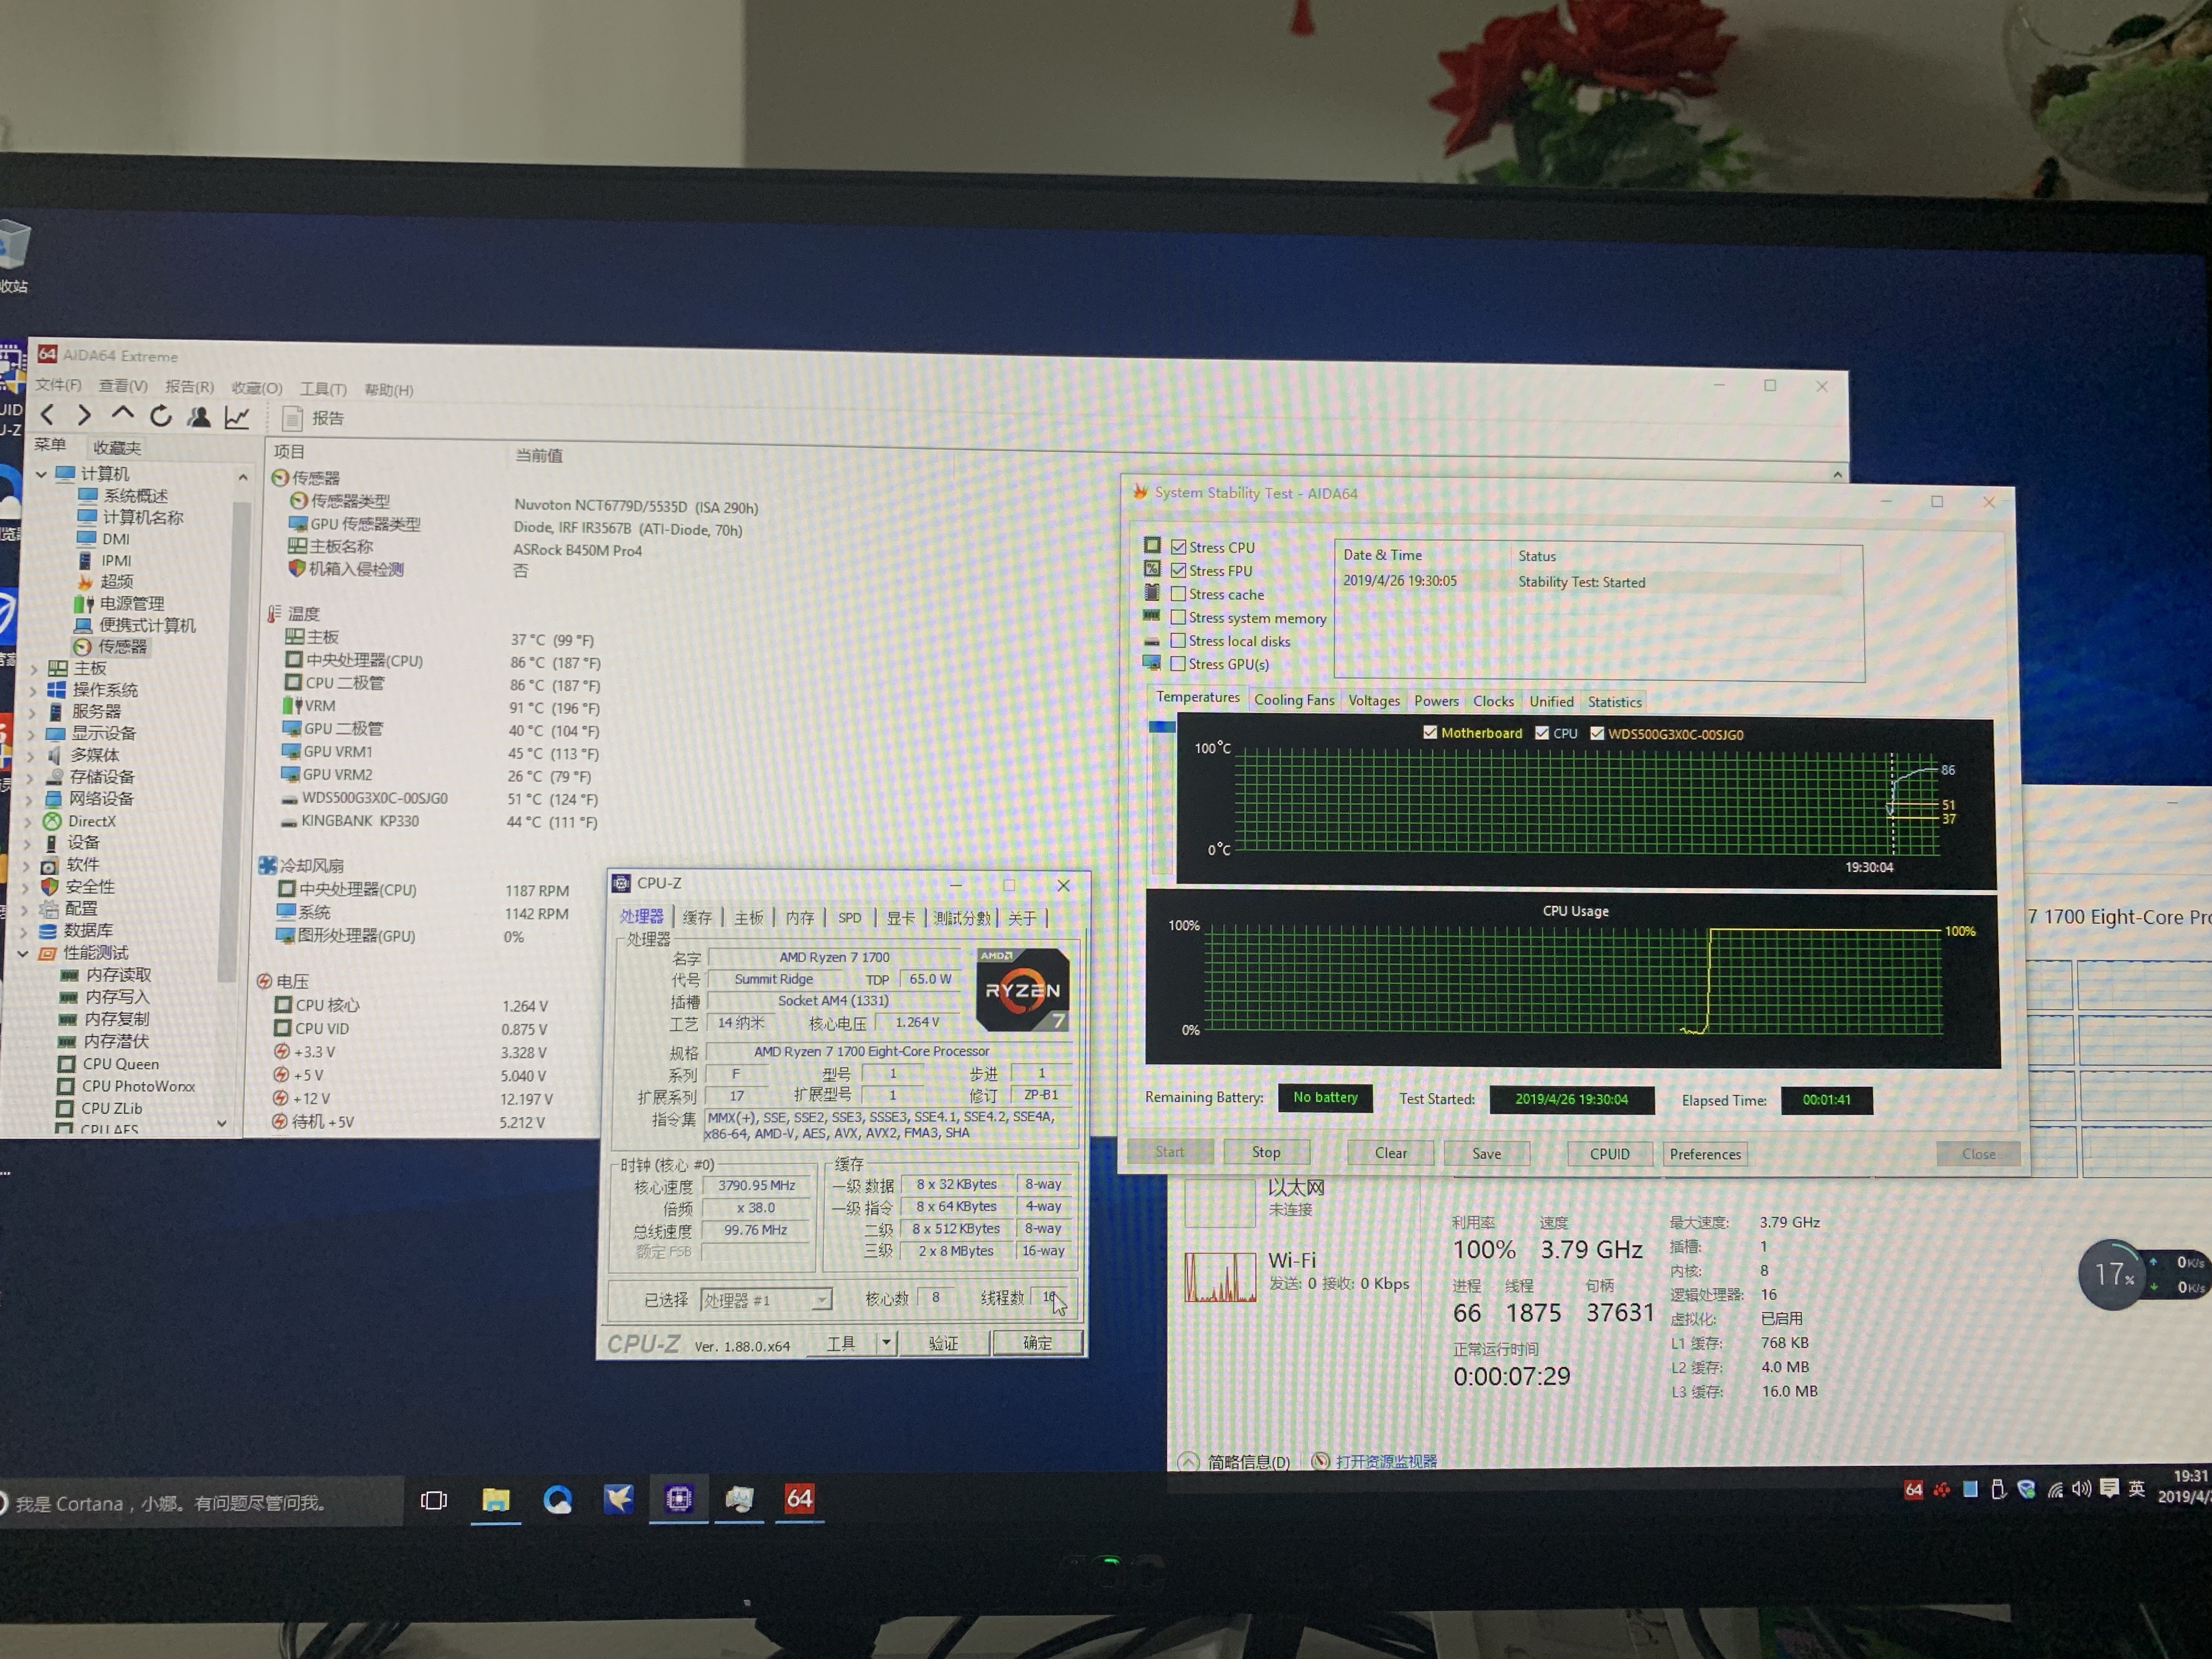This screenshot has width=2212, height=1659.
Task: Open the AIDA64 user favorites icon
Action: click(x=199, y=416)
